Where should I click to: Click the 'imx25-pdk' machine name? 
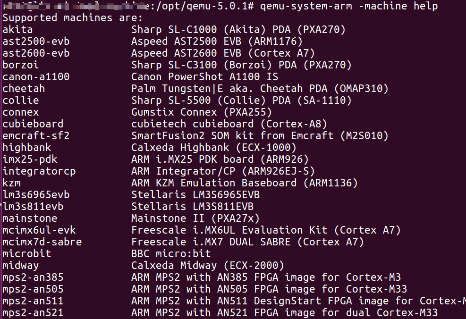(30, 159)
